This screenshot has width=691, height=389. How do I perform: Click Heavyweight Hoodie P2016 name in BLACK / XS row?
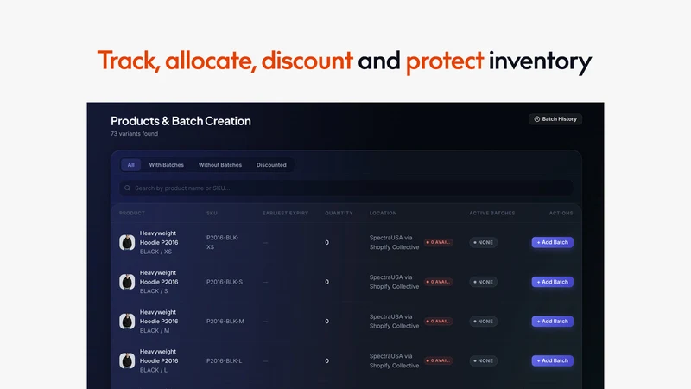coord(159,238)
